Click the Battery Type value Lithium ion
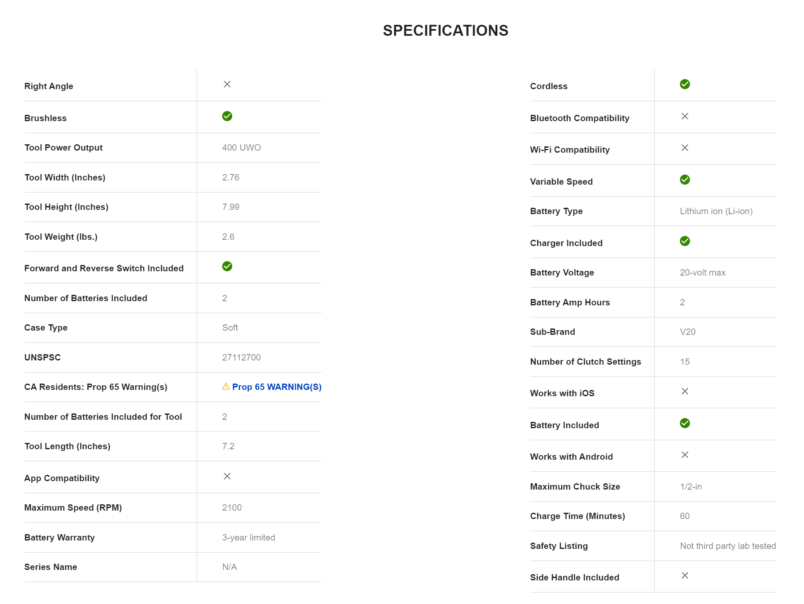804x604 pixels. pyautogui.click(x=716, y=211)
